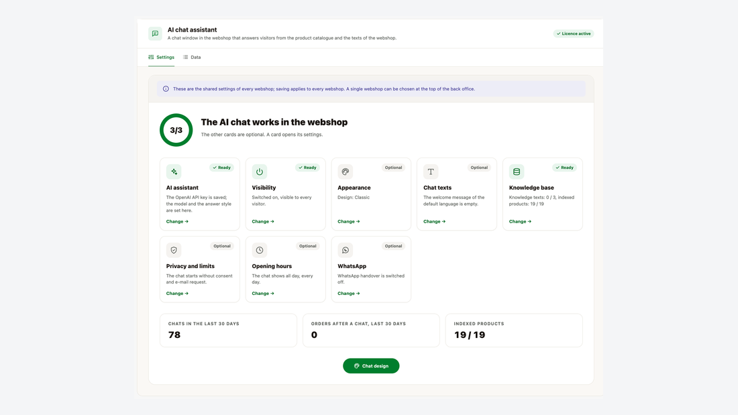The image size is (738, 415).
Task: Click the WhatsApp logo icon
Action: pyautogui.click(x=345, y=250)
